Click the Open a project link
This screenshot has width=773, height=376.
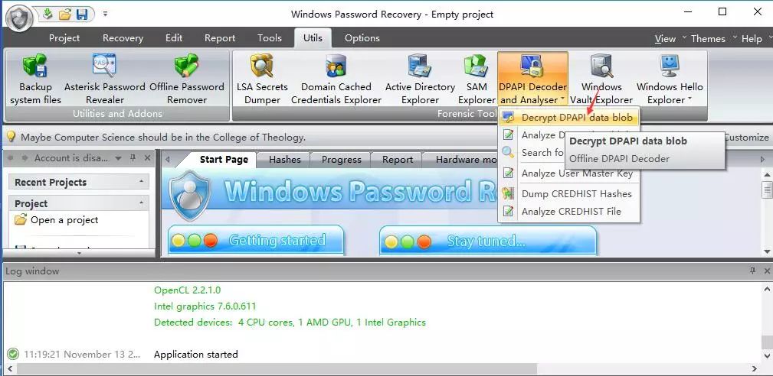click(64, 219)
